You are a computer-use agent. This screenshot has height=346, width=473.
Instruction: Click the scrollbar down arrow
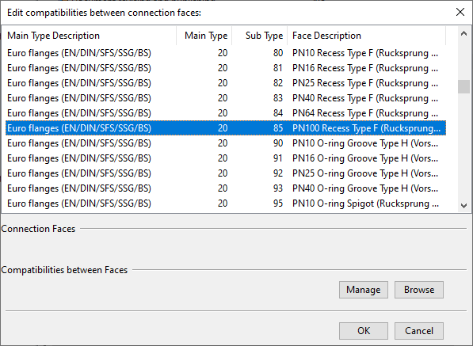463,206
